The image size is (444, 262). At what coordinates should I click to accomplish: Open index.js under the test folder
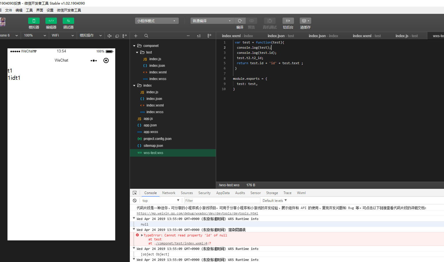155,59
